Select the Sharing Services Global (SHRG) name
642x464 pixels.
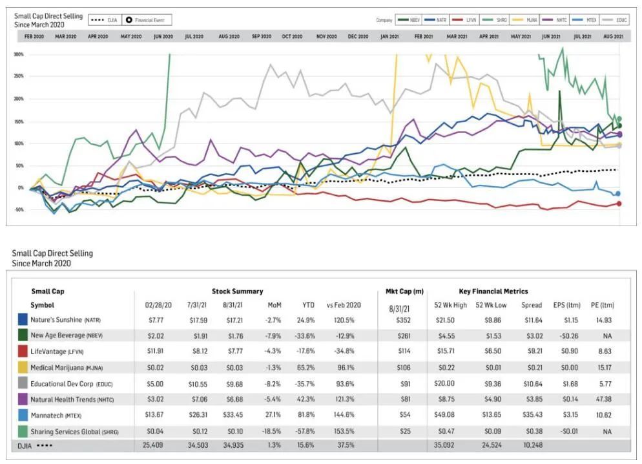(74, 432)
